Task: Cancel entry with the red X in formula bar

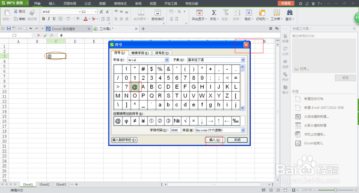Action: tap(38, 35)
